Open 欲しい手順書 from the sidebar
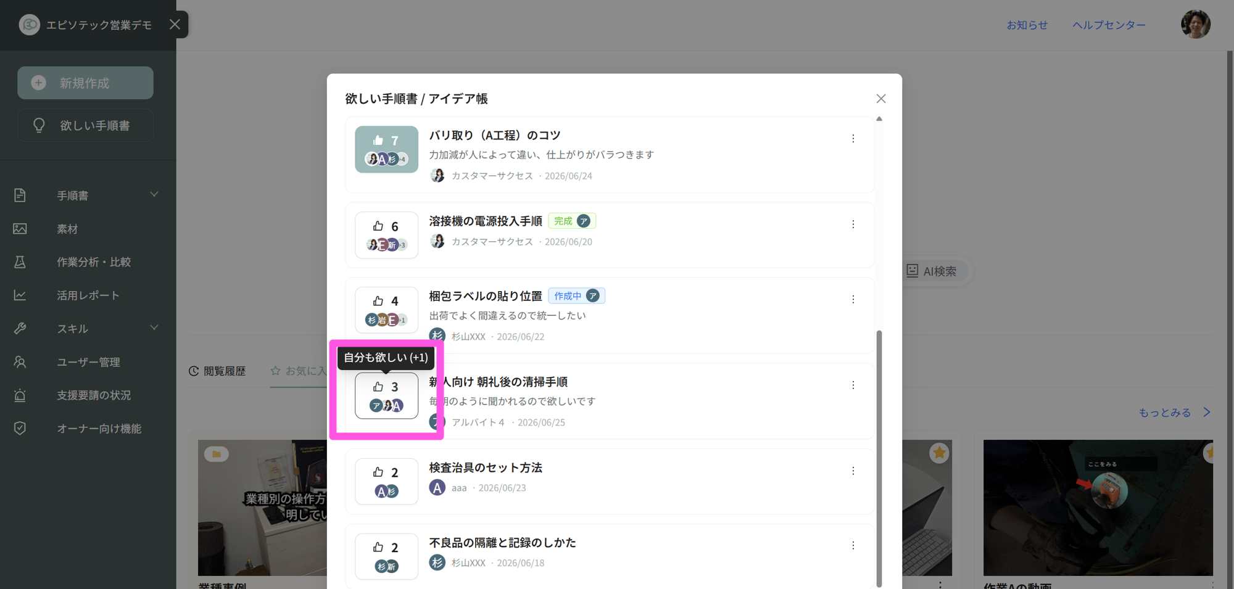The image size is (1234, 589). click(x=85, y=125)
